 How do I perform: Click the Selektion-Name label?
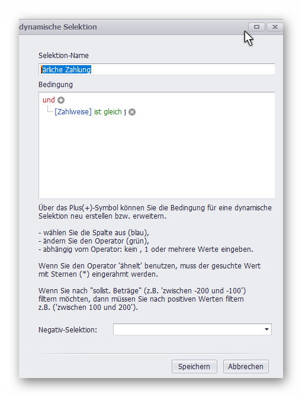pyautogui.click(x=63, y=56)
